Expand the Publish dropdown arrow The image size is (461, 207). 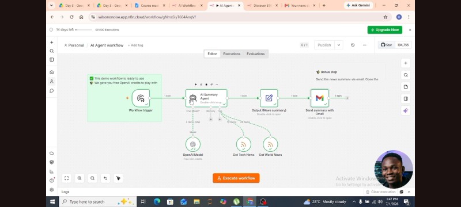(339, 45)
